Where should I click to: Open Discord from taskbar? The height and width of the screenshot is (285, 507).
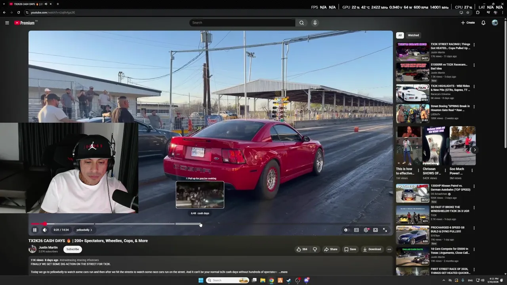pyautogui.click(x=307, y=280)
